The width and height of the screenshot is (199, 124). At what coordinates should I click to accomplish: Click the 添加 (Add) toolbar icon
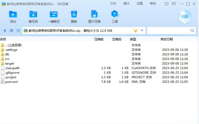click(x=13, y=14)
